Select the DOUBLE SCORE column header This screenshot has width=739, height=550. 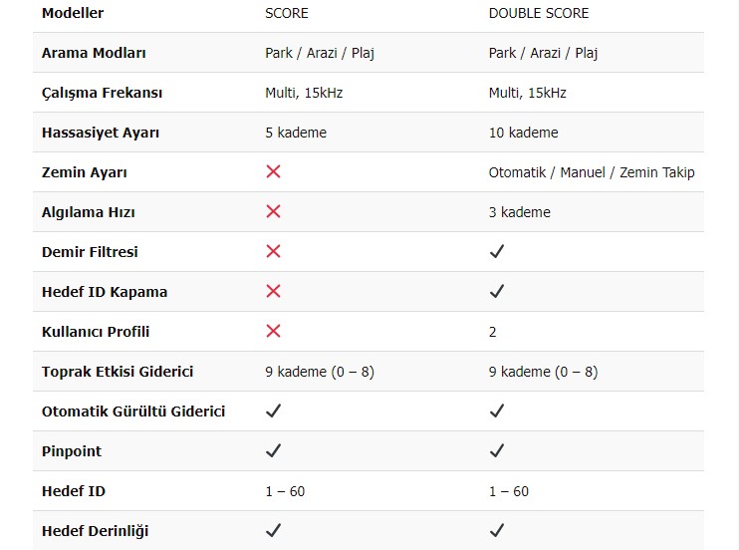coord(538,13)
